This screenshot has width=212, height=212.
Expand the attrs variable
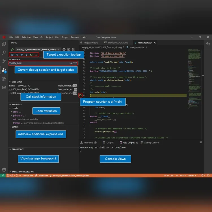tap(11, 112)
